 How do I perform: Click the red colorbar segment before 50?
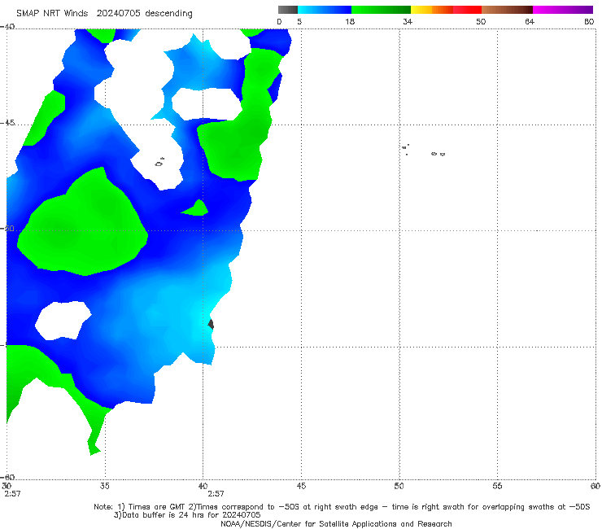[x=467, y=10]
